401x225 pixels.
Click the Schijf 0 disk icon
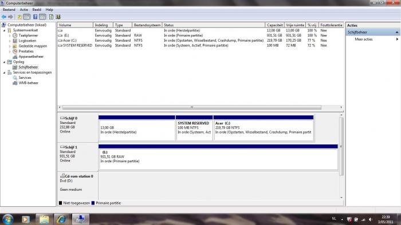[62, 118]
